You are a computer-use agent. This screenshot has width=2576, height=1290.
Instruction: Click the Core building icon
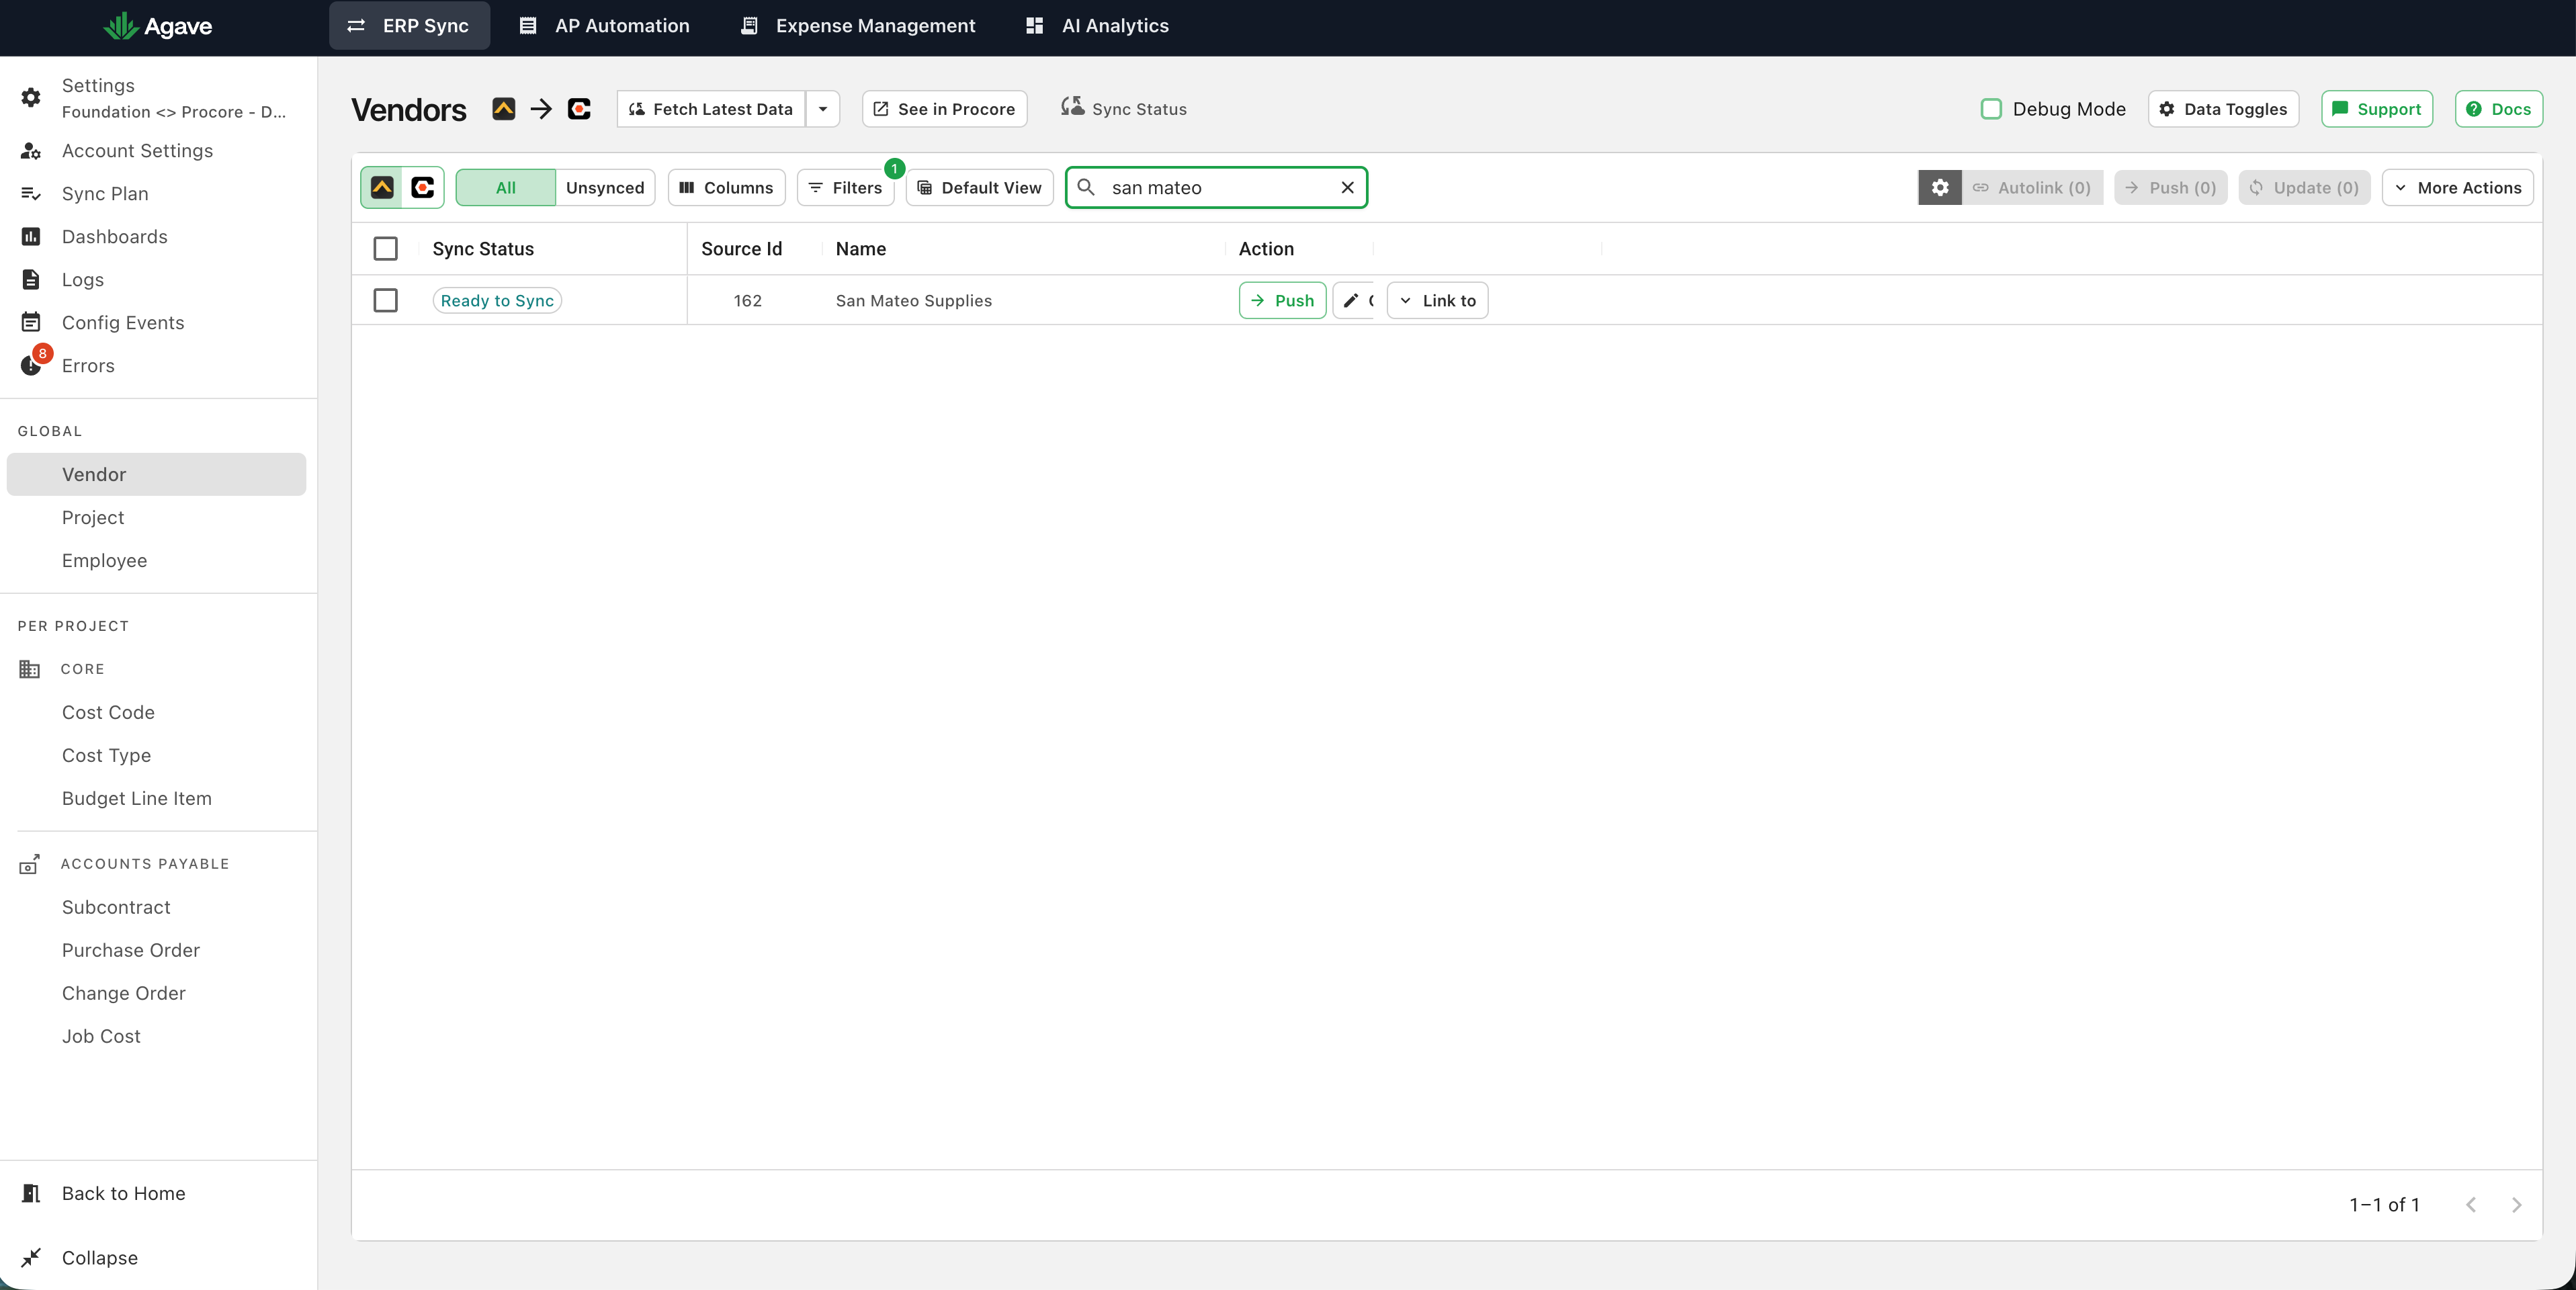30,670
